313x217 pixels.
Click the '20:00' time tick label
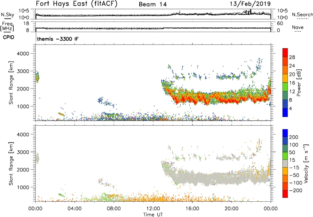point(231,209)
